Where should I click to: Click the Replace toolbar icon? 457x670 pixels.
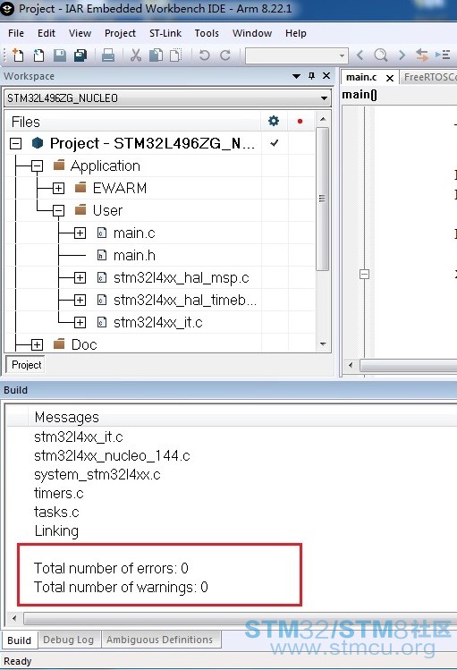422,55
